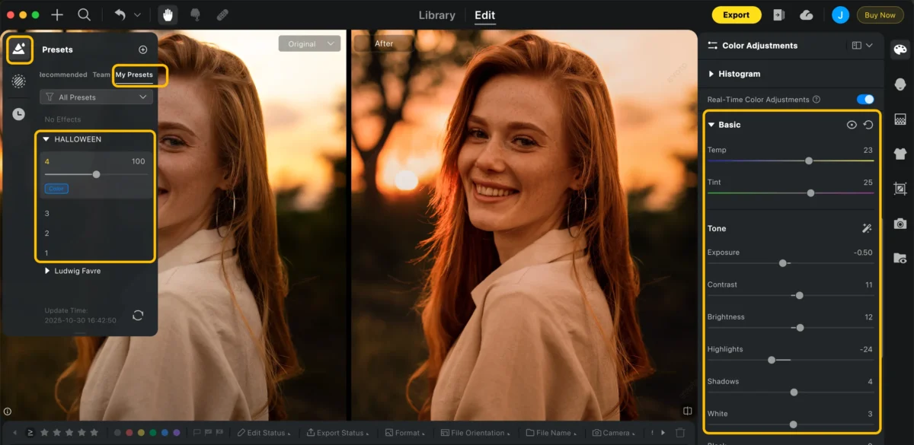Switch to the Edit tab
This screenshot has height=445, width=914.
pos(484,15)
